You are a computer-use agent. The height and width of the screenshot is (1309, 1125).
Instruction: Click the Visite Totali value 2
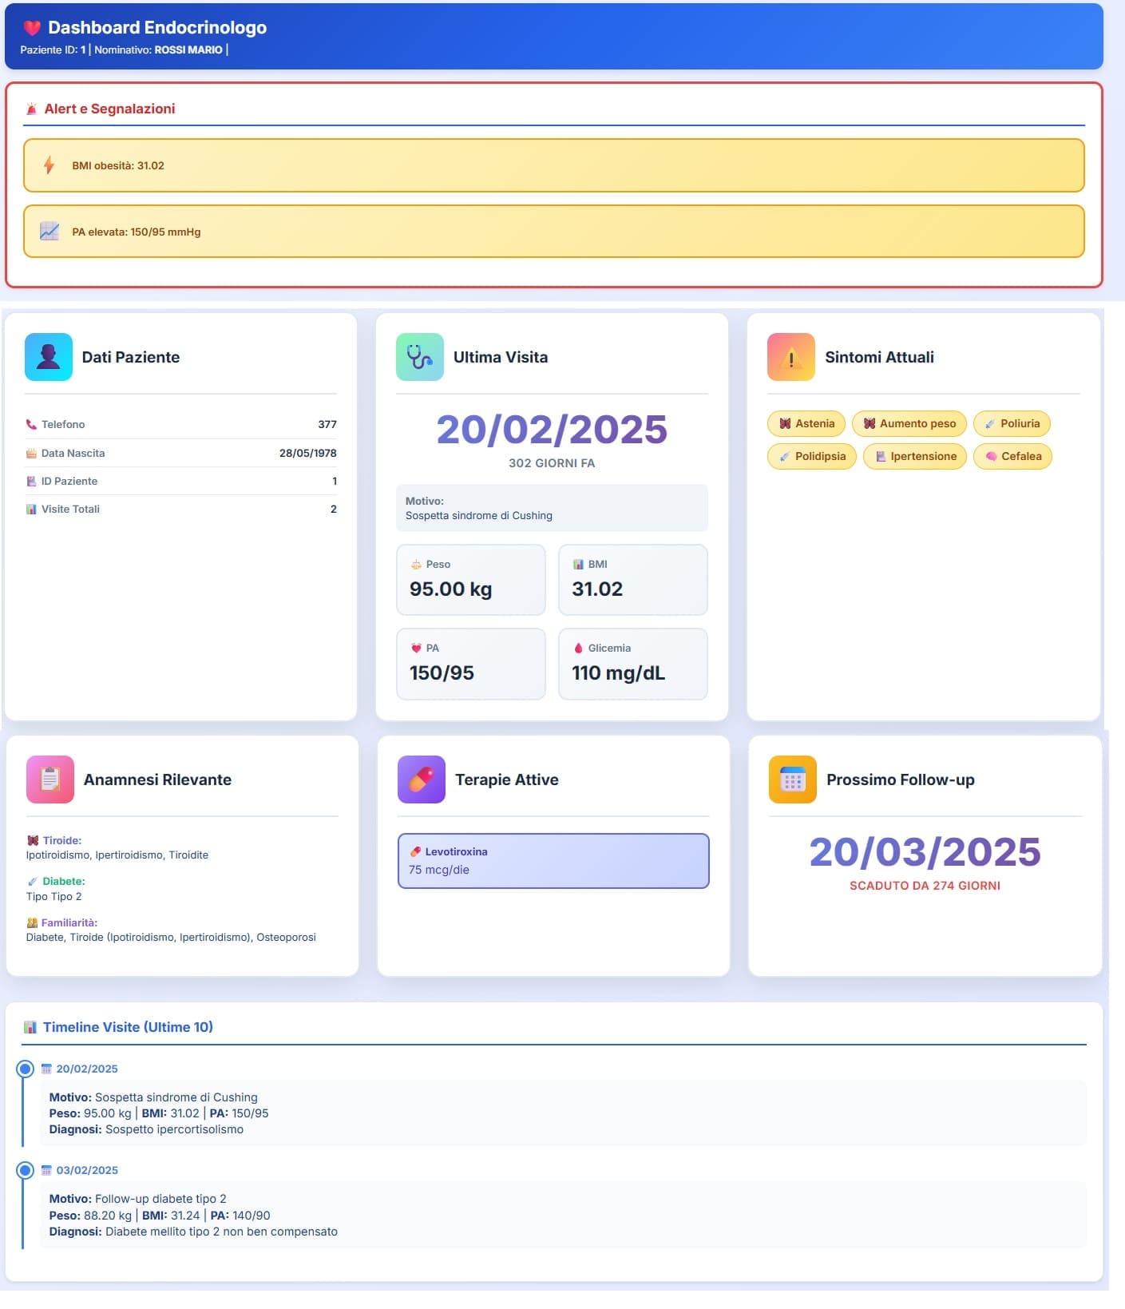334,510
